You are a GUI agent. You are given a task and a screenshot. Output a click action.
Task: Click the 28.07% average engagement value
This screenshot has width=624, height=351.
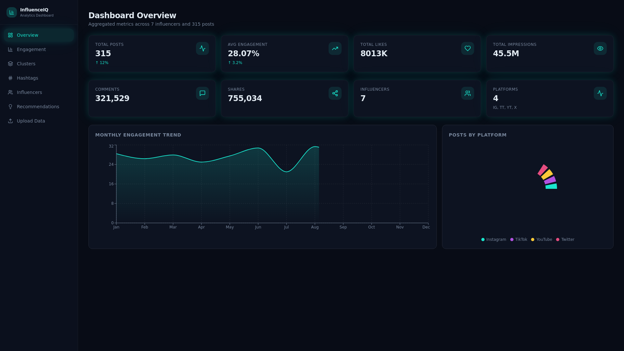[243, 54]
